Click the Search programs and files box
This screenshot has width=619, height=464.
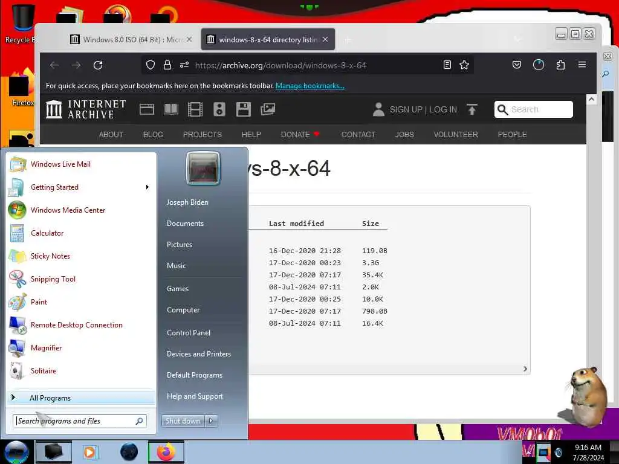(x=79, y=421)
